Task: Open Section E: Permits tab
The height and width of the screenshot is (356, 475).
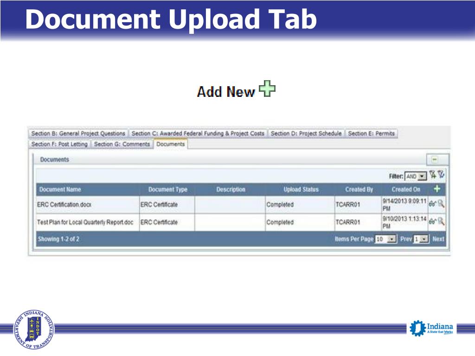Action: 371,133
